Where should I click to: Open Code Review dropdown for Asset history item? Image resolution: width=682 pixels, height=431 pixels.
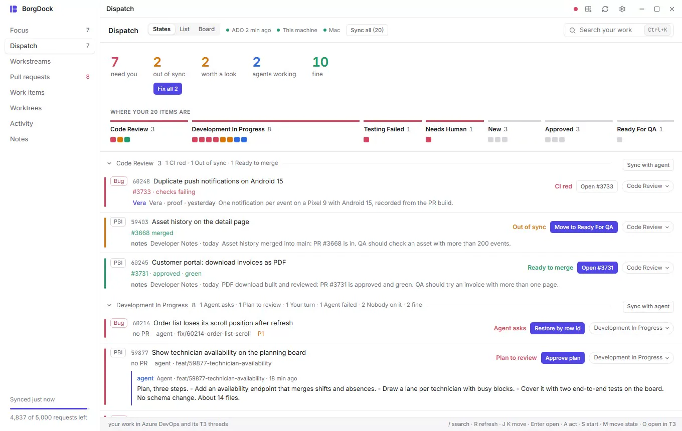pos(648,227)
